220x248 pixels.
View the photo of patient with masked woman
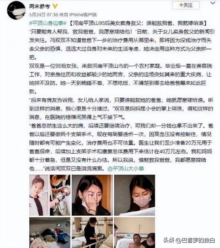(135, 233)
